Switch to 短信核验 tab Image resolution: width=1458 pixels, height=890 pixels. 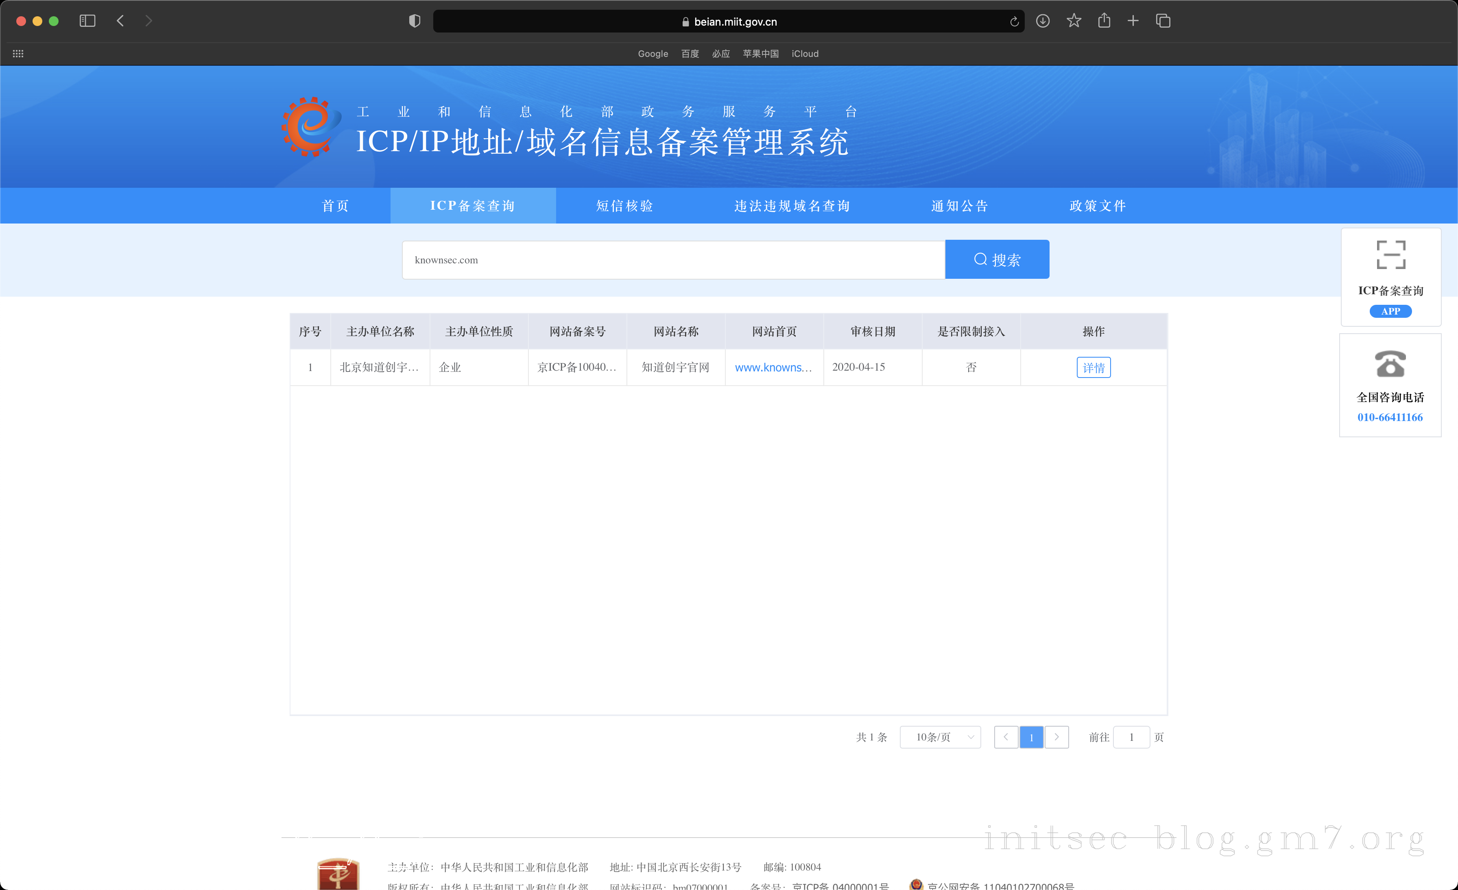pyautogui.click(x=624, y=206)
